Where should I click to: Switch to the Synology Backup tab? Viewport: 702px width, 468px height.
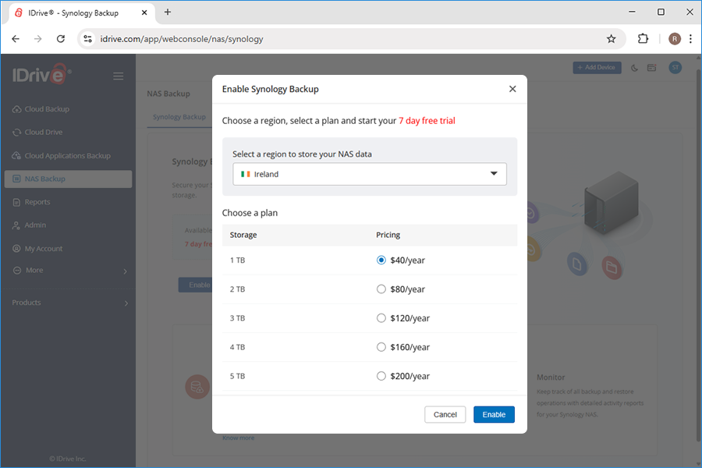pos(179,117)
